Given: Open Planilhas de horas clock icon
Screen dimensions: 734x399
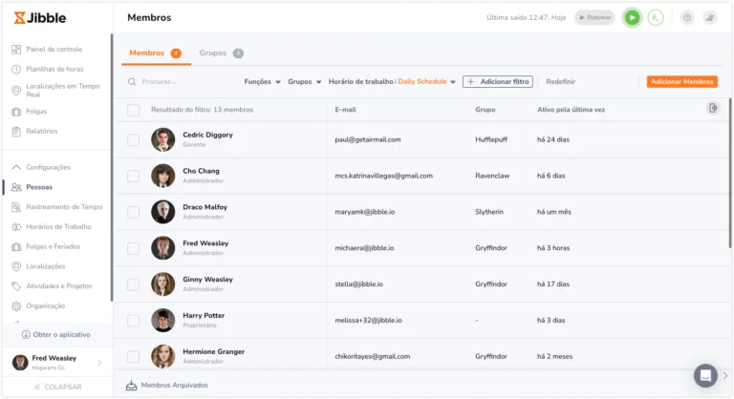Looking at the screenshot, I should click(16, 70).
